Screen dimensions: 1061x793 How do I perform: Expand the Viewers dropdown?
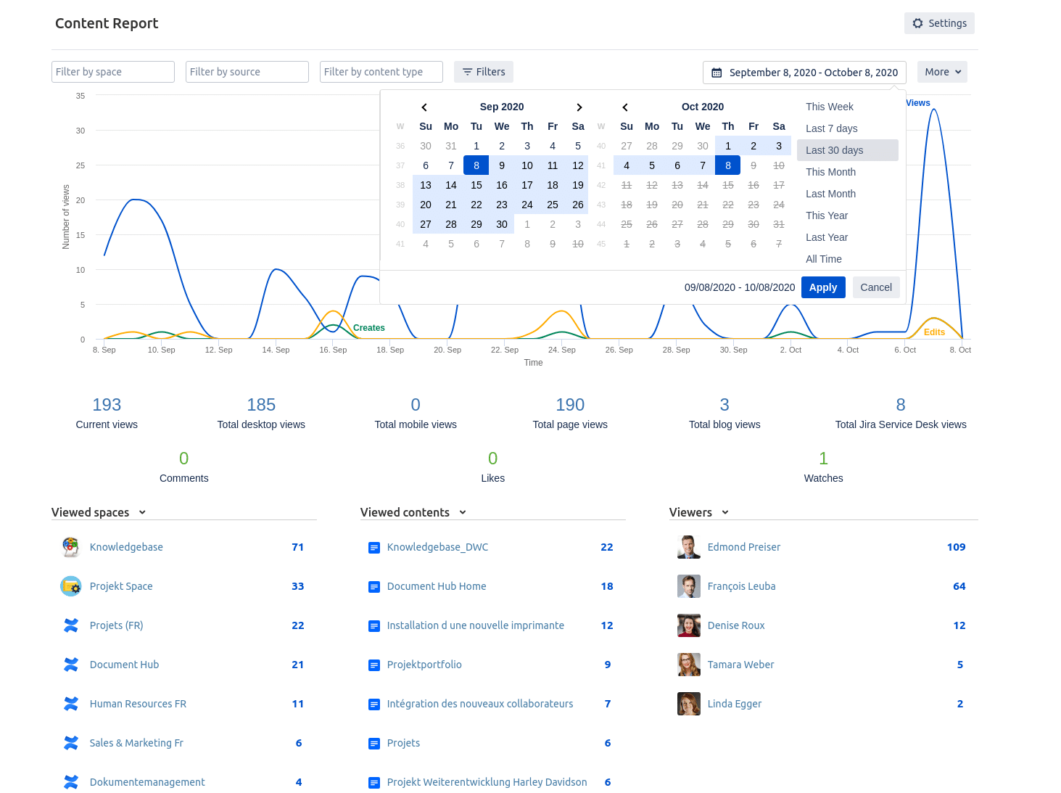[x=725, y=512]
